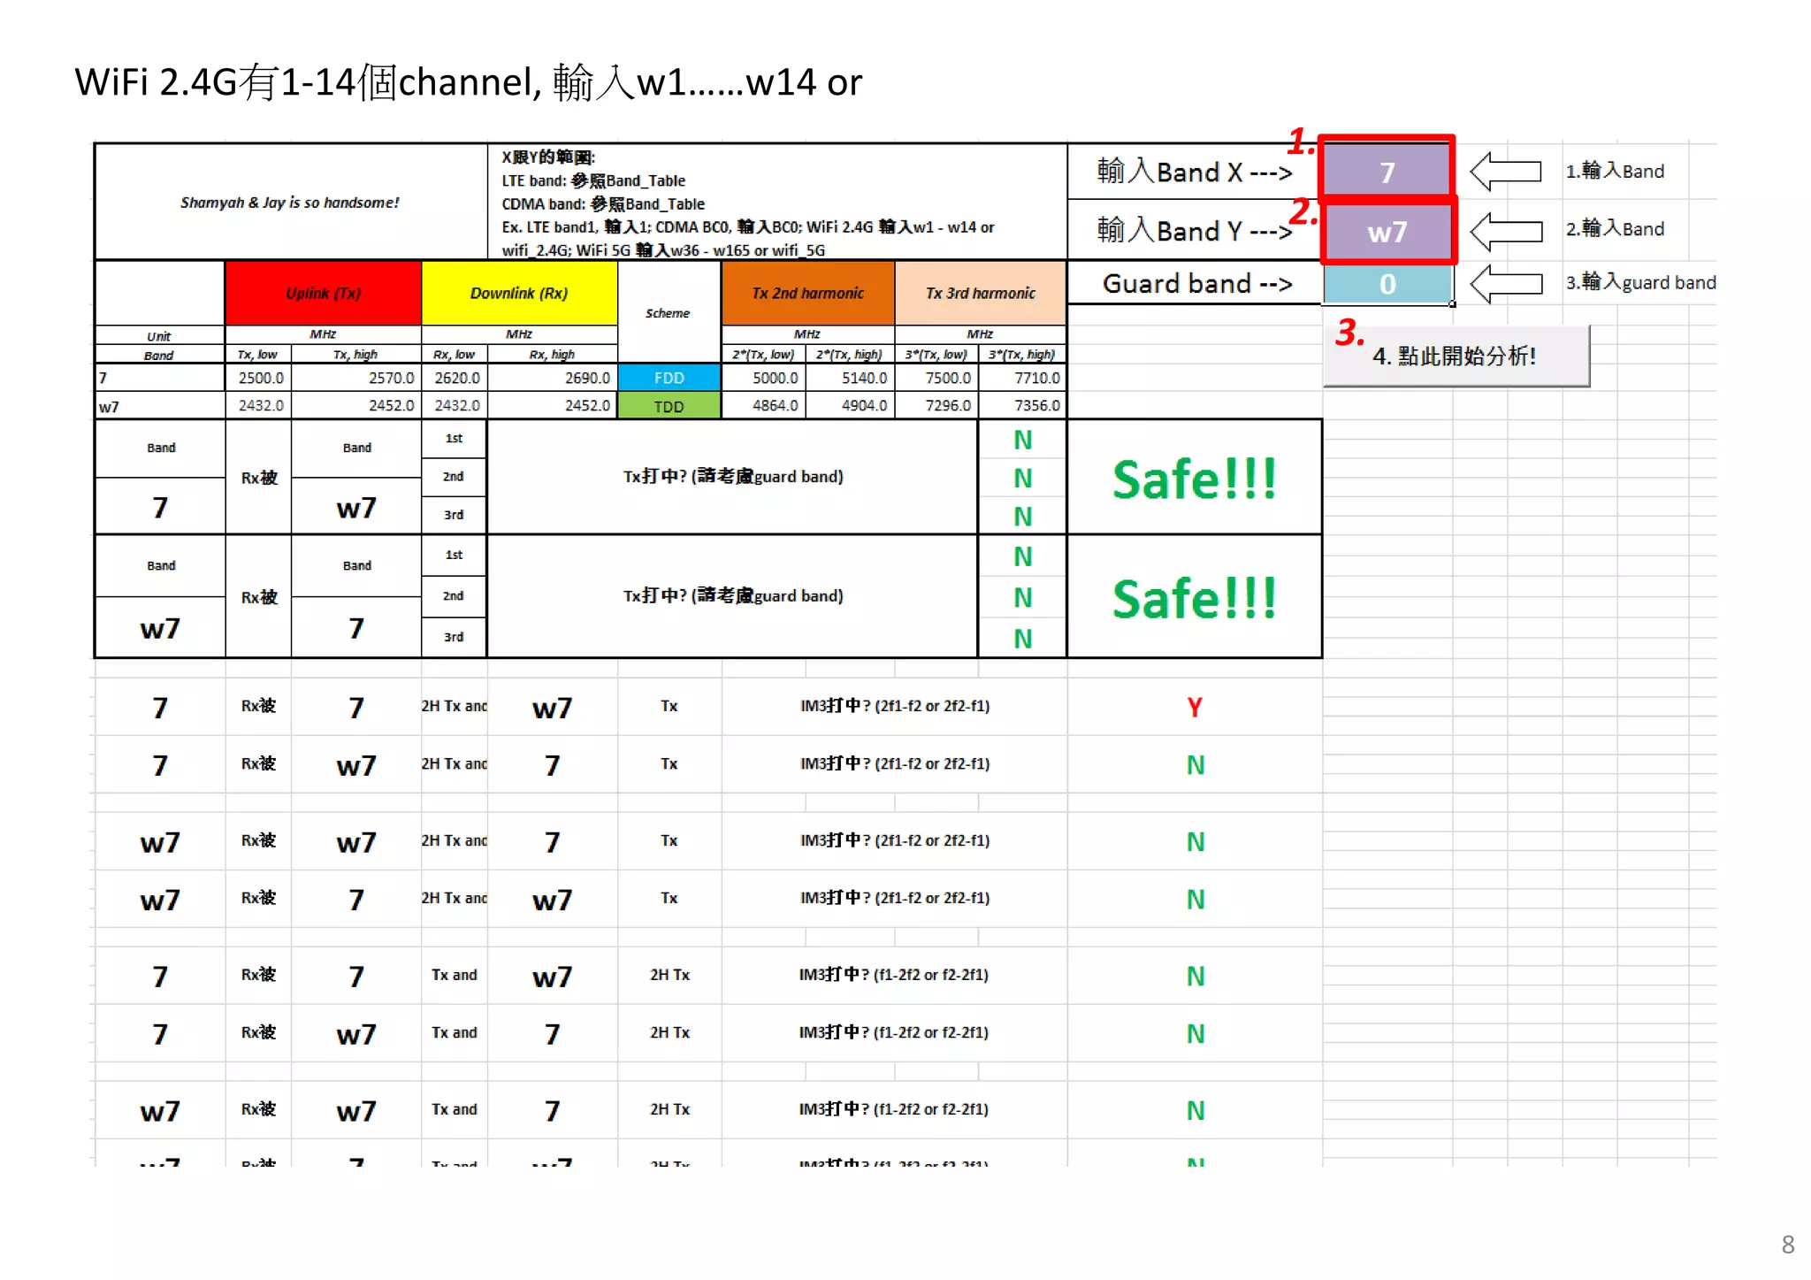Select the Band Y input cell showing w7
The height and width of the screenshot is (1280, 1811).
click(x=1387, y=232)
